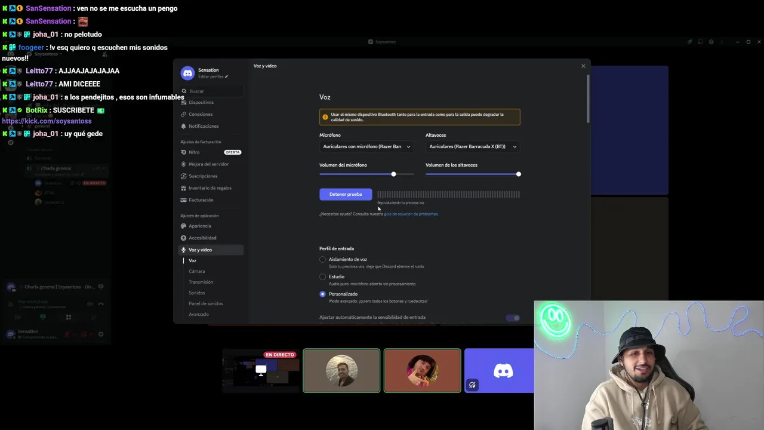Click the Bluetooth warning exclamation icon
The width and height of the screenshot is (764, 430).
325,117
